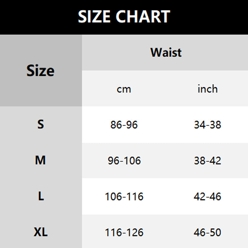Click the Waist column header
This screenshot has width=248, height=248.
pos(166,52)
